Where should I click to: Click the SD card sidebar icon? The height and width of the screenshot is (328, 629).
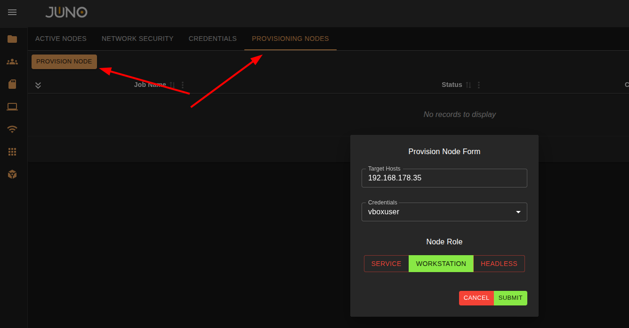point(12,84)
